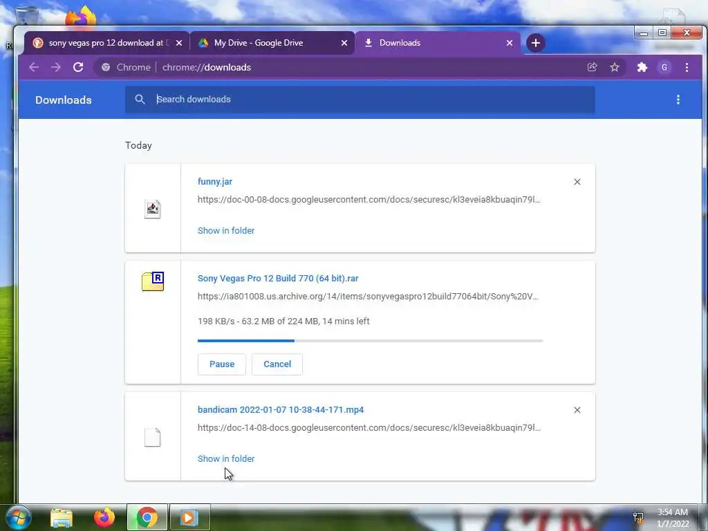The height and width of the screenshot is (531, 708).
Task: Cancel the Sony Vegas download
Action: point(277,364)
